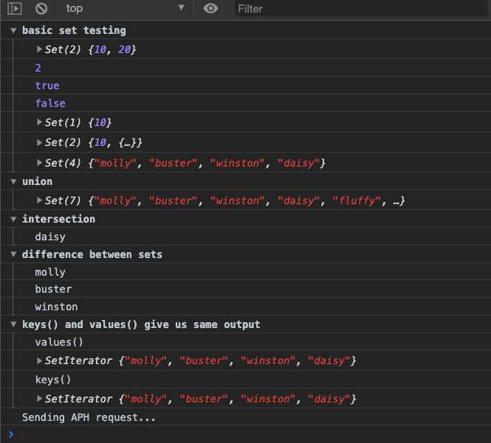Expand the Set(2) {10, 20} object

[x=39, y=49]
